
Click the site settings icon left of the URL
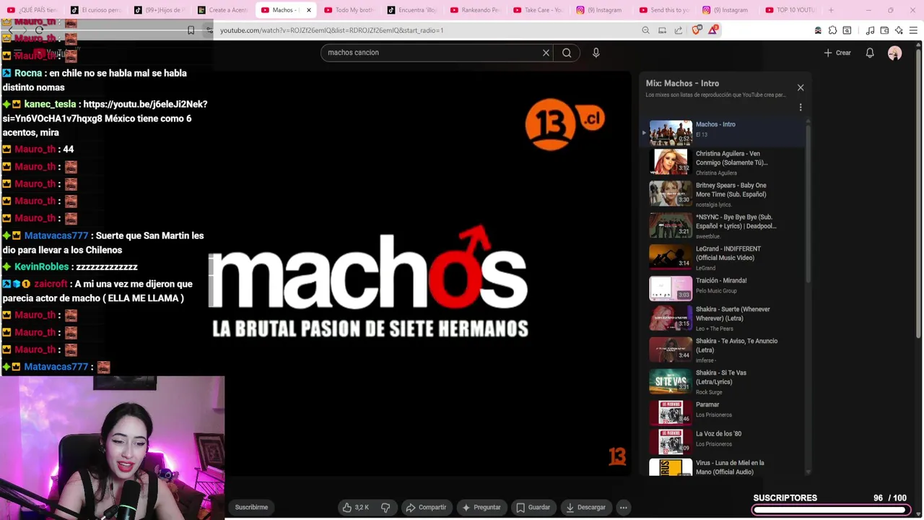pos(209,30)
